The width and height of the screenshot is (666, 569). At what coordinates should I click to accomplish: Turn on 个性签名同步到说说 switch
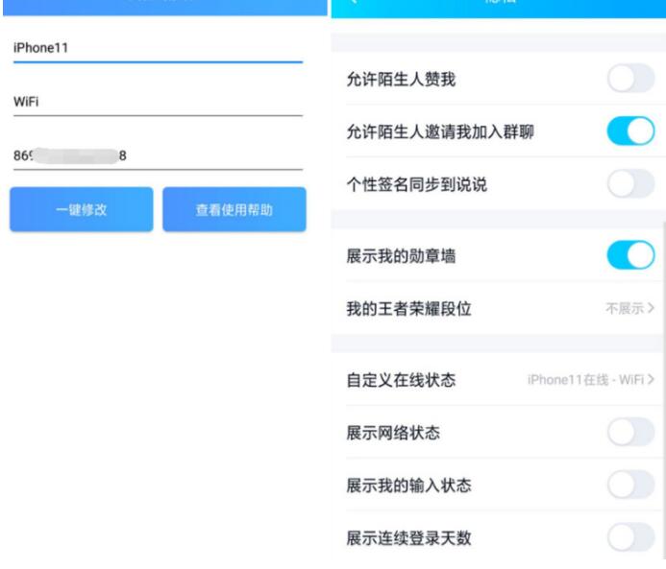click(630, 183)
